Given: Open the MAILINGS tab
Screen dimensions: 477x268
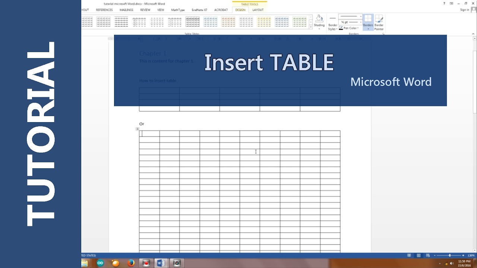Looking at the screenshot, I should [x=126, y=10].
